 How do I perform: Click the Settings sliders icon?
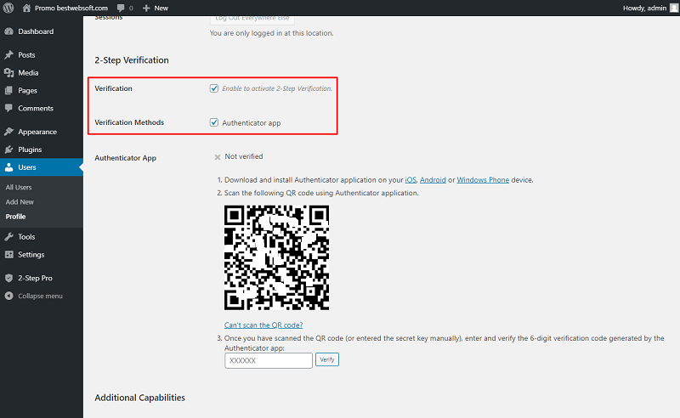[8, 254]
